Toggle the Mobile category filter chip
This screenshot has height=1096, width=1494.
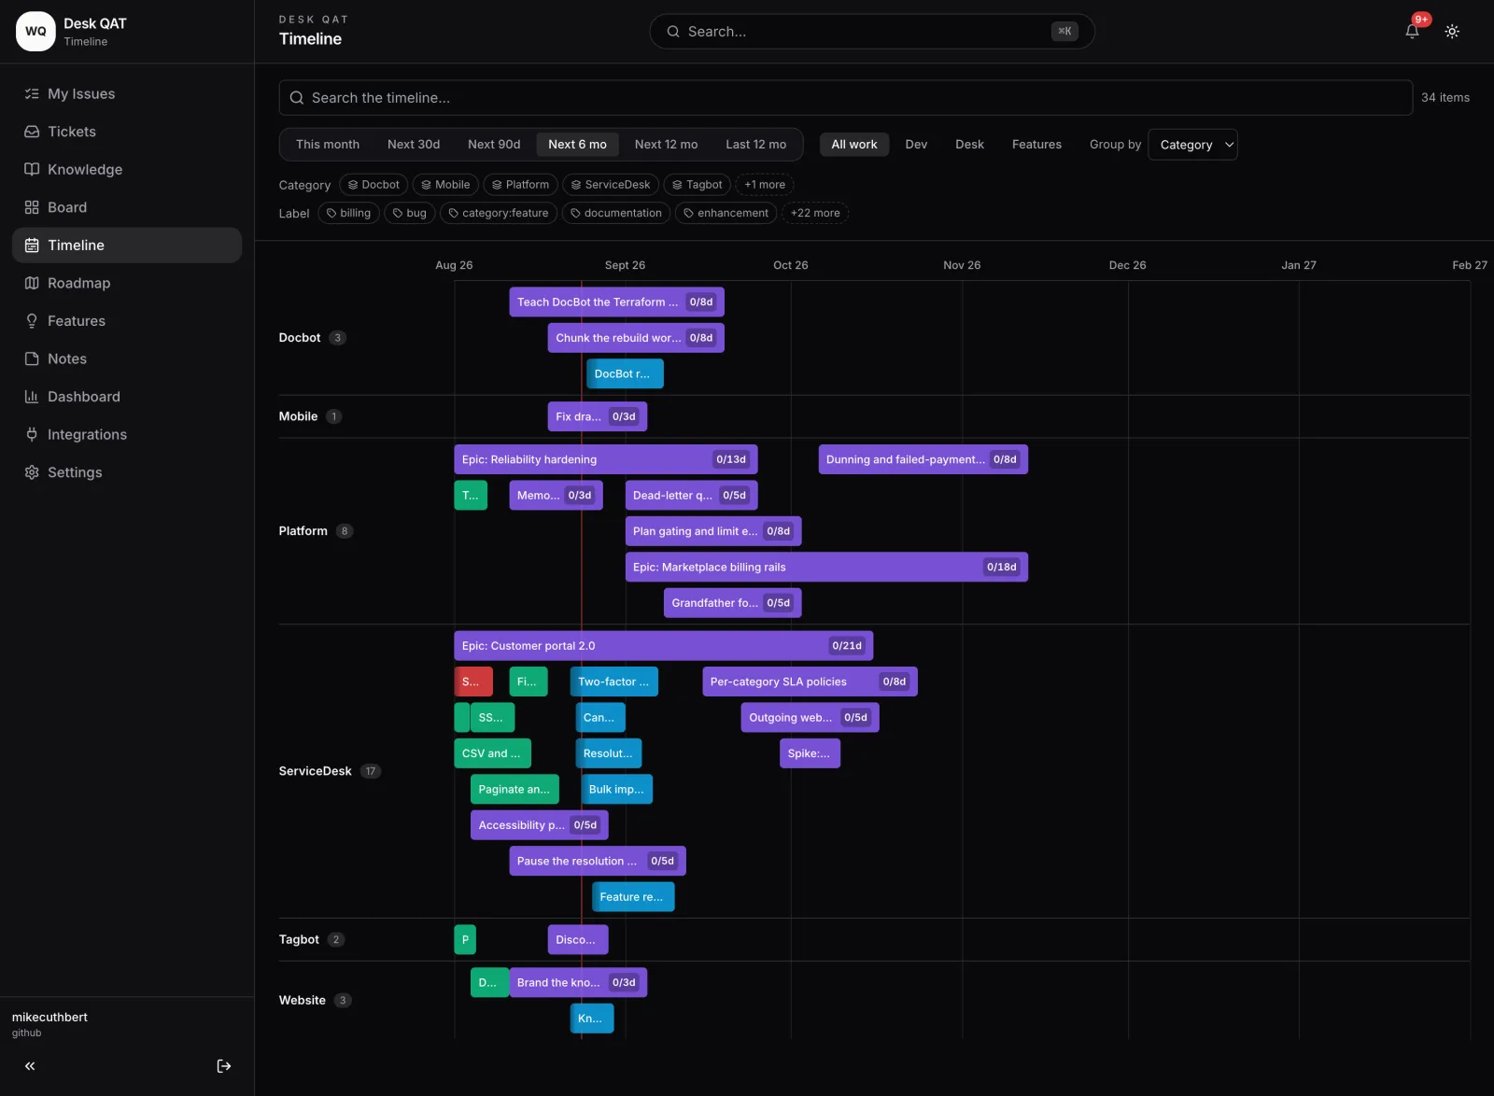[x=445, y=185]
